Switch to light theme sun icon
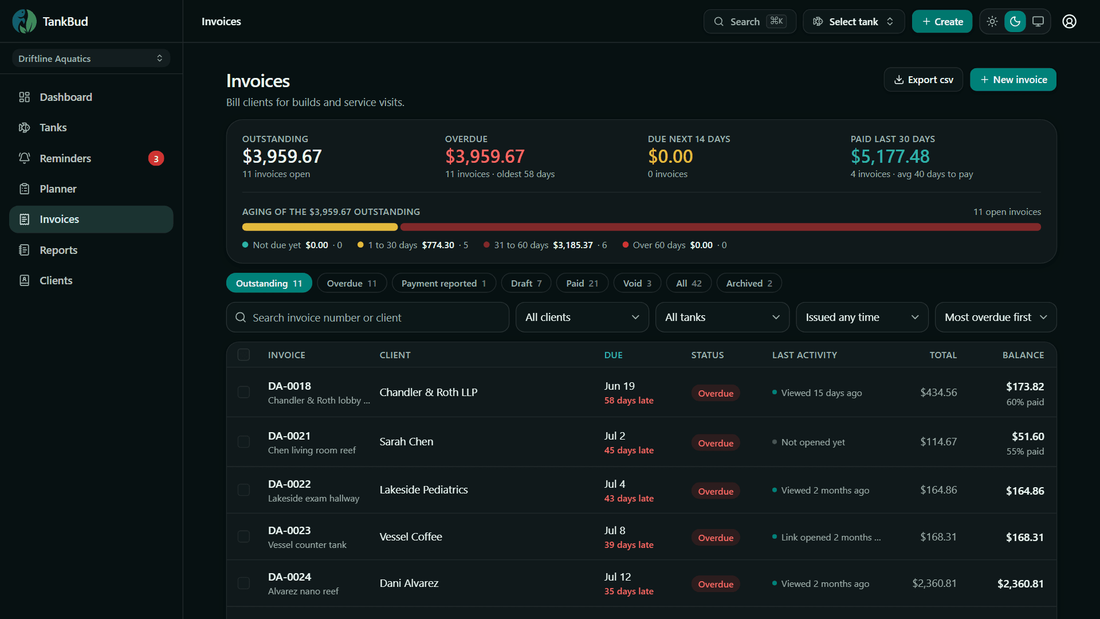 (x=992, y=22)
